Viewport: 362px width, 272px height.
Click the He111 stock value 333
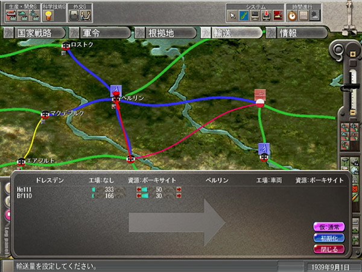tap(109, 189)
